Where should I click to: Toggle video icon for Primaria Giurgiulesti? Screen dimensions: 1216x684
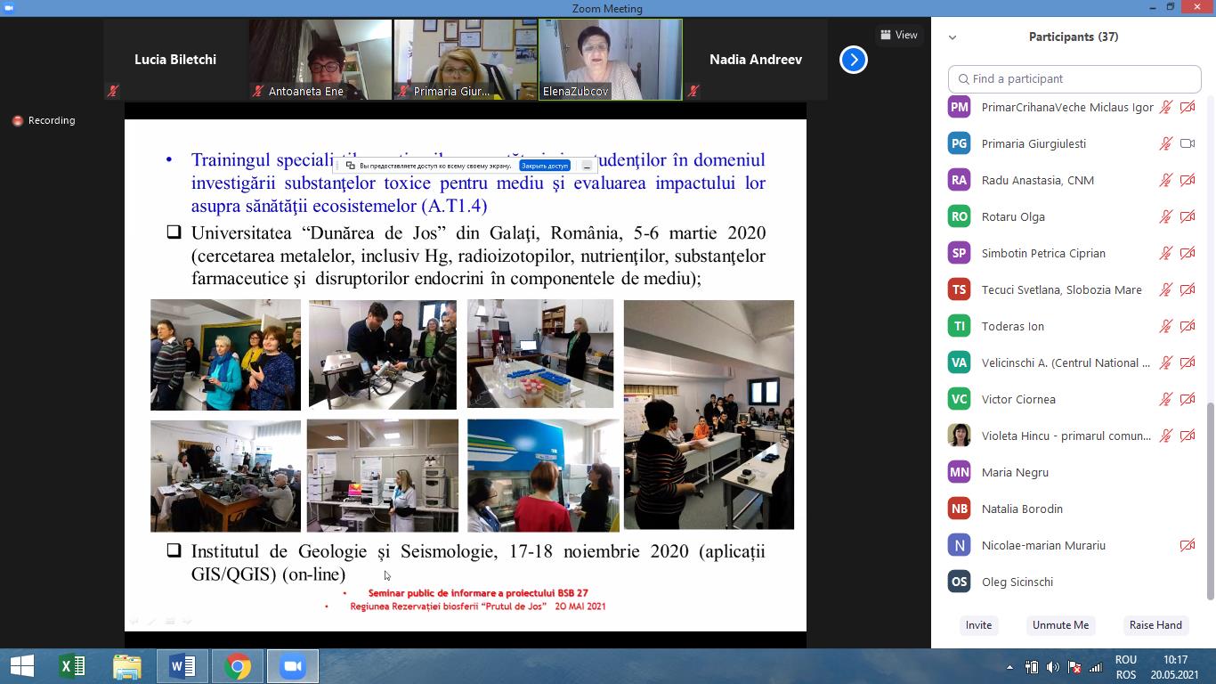tap(1187, 143)
